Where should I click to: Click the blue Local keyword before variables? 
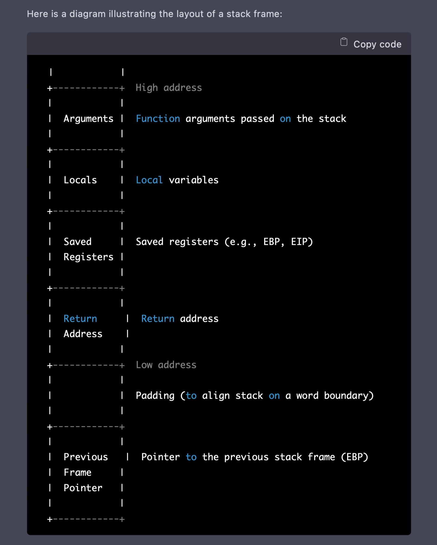click(149, 180)
